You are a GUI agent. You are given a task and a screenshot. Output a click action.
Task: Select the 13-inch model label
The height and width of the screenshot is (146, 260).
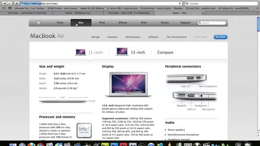tap(138, 52)
